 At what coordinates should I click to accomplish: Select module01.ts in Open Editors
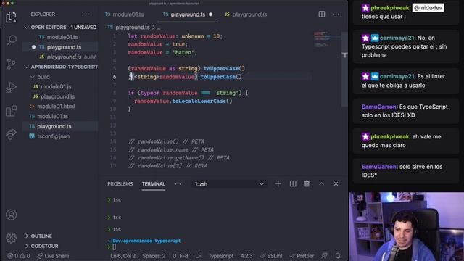[x=60, y=37]
